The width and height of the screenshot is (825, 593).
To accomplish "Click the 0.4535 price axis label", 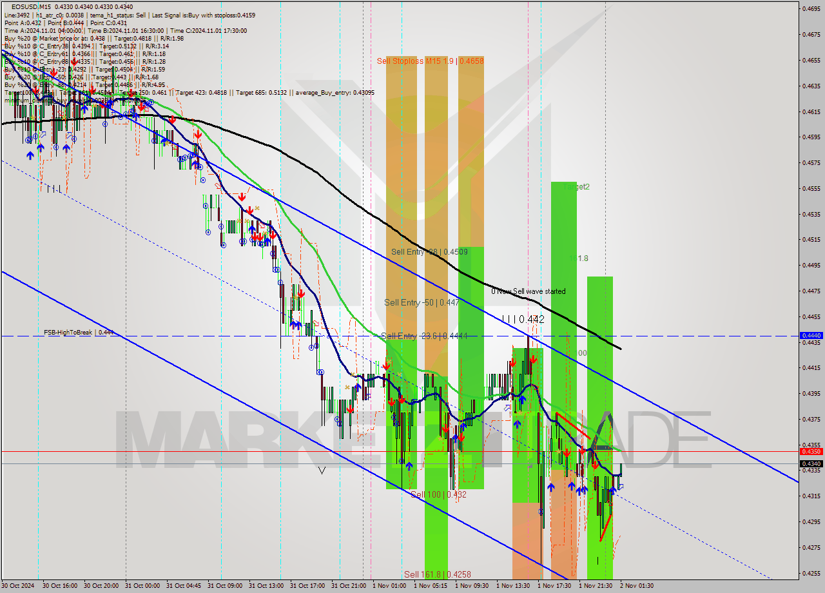I will 810,214.
